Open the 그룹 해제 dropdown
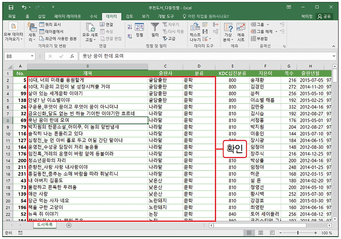The image size is (341, 239). [277, 32]
